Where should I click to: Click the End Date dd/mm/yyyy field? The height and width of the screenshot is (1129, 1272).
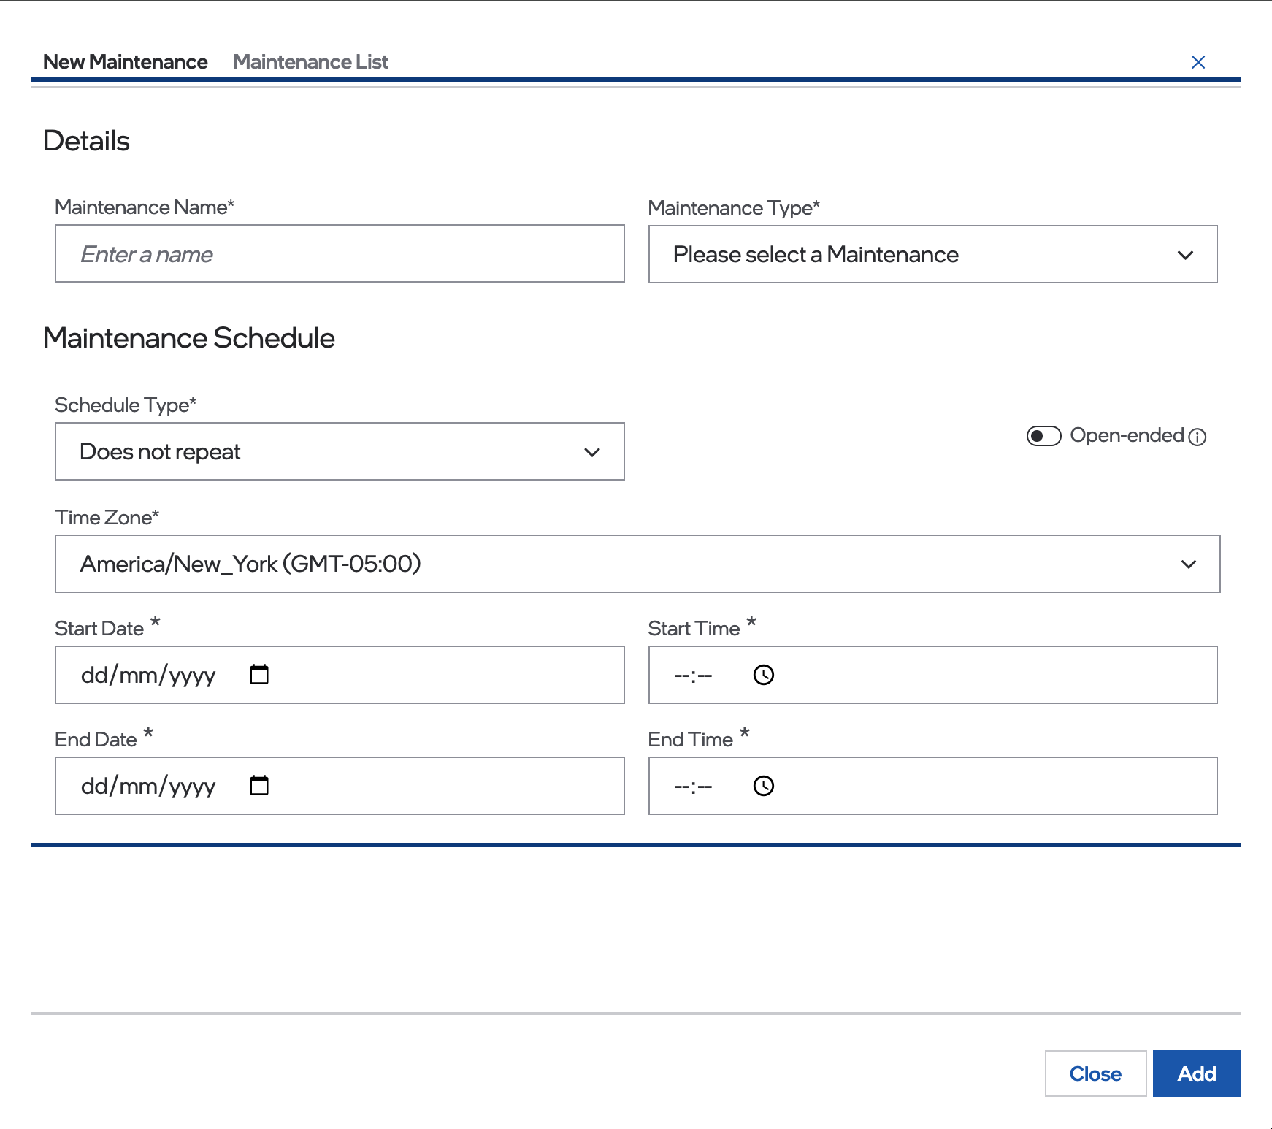pos(148,786)
